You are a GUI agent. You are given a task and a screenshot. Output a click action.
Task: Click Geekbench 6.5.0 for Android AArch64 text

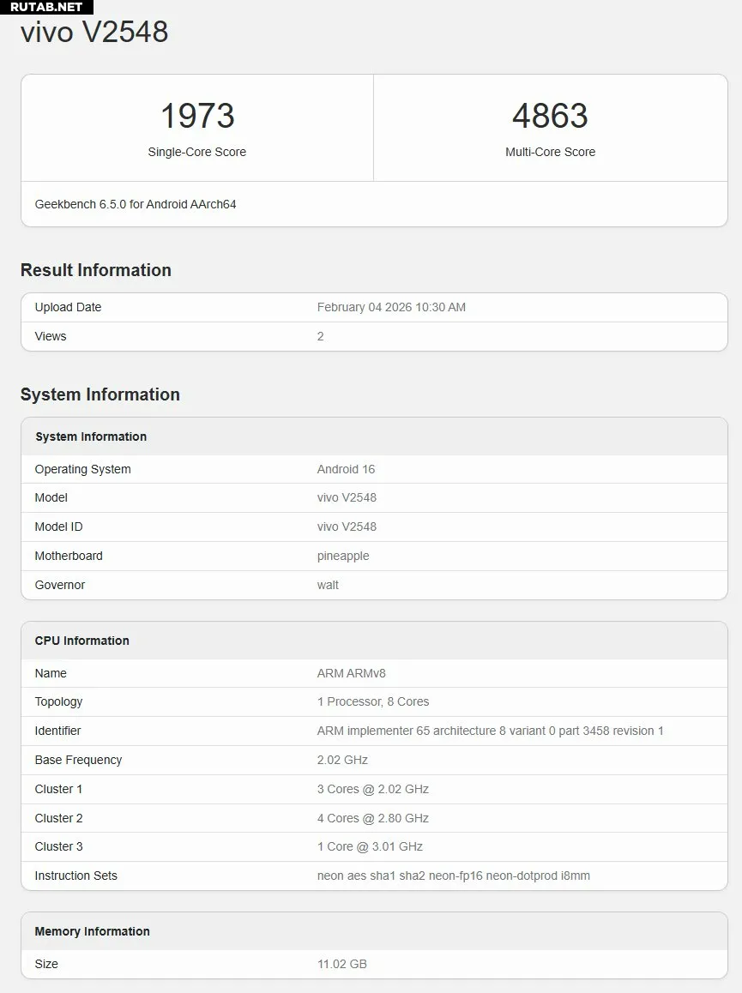pos(136,204)
